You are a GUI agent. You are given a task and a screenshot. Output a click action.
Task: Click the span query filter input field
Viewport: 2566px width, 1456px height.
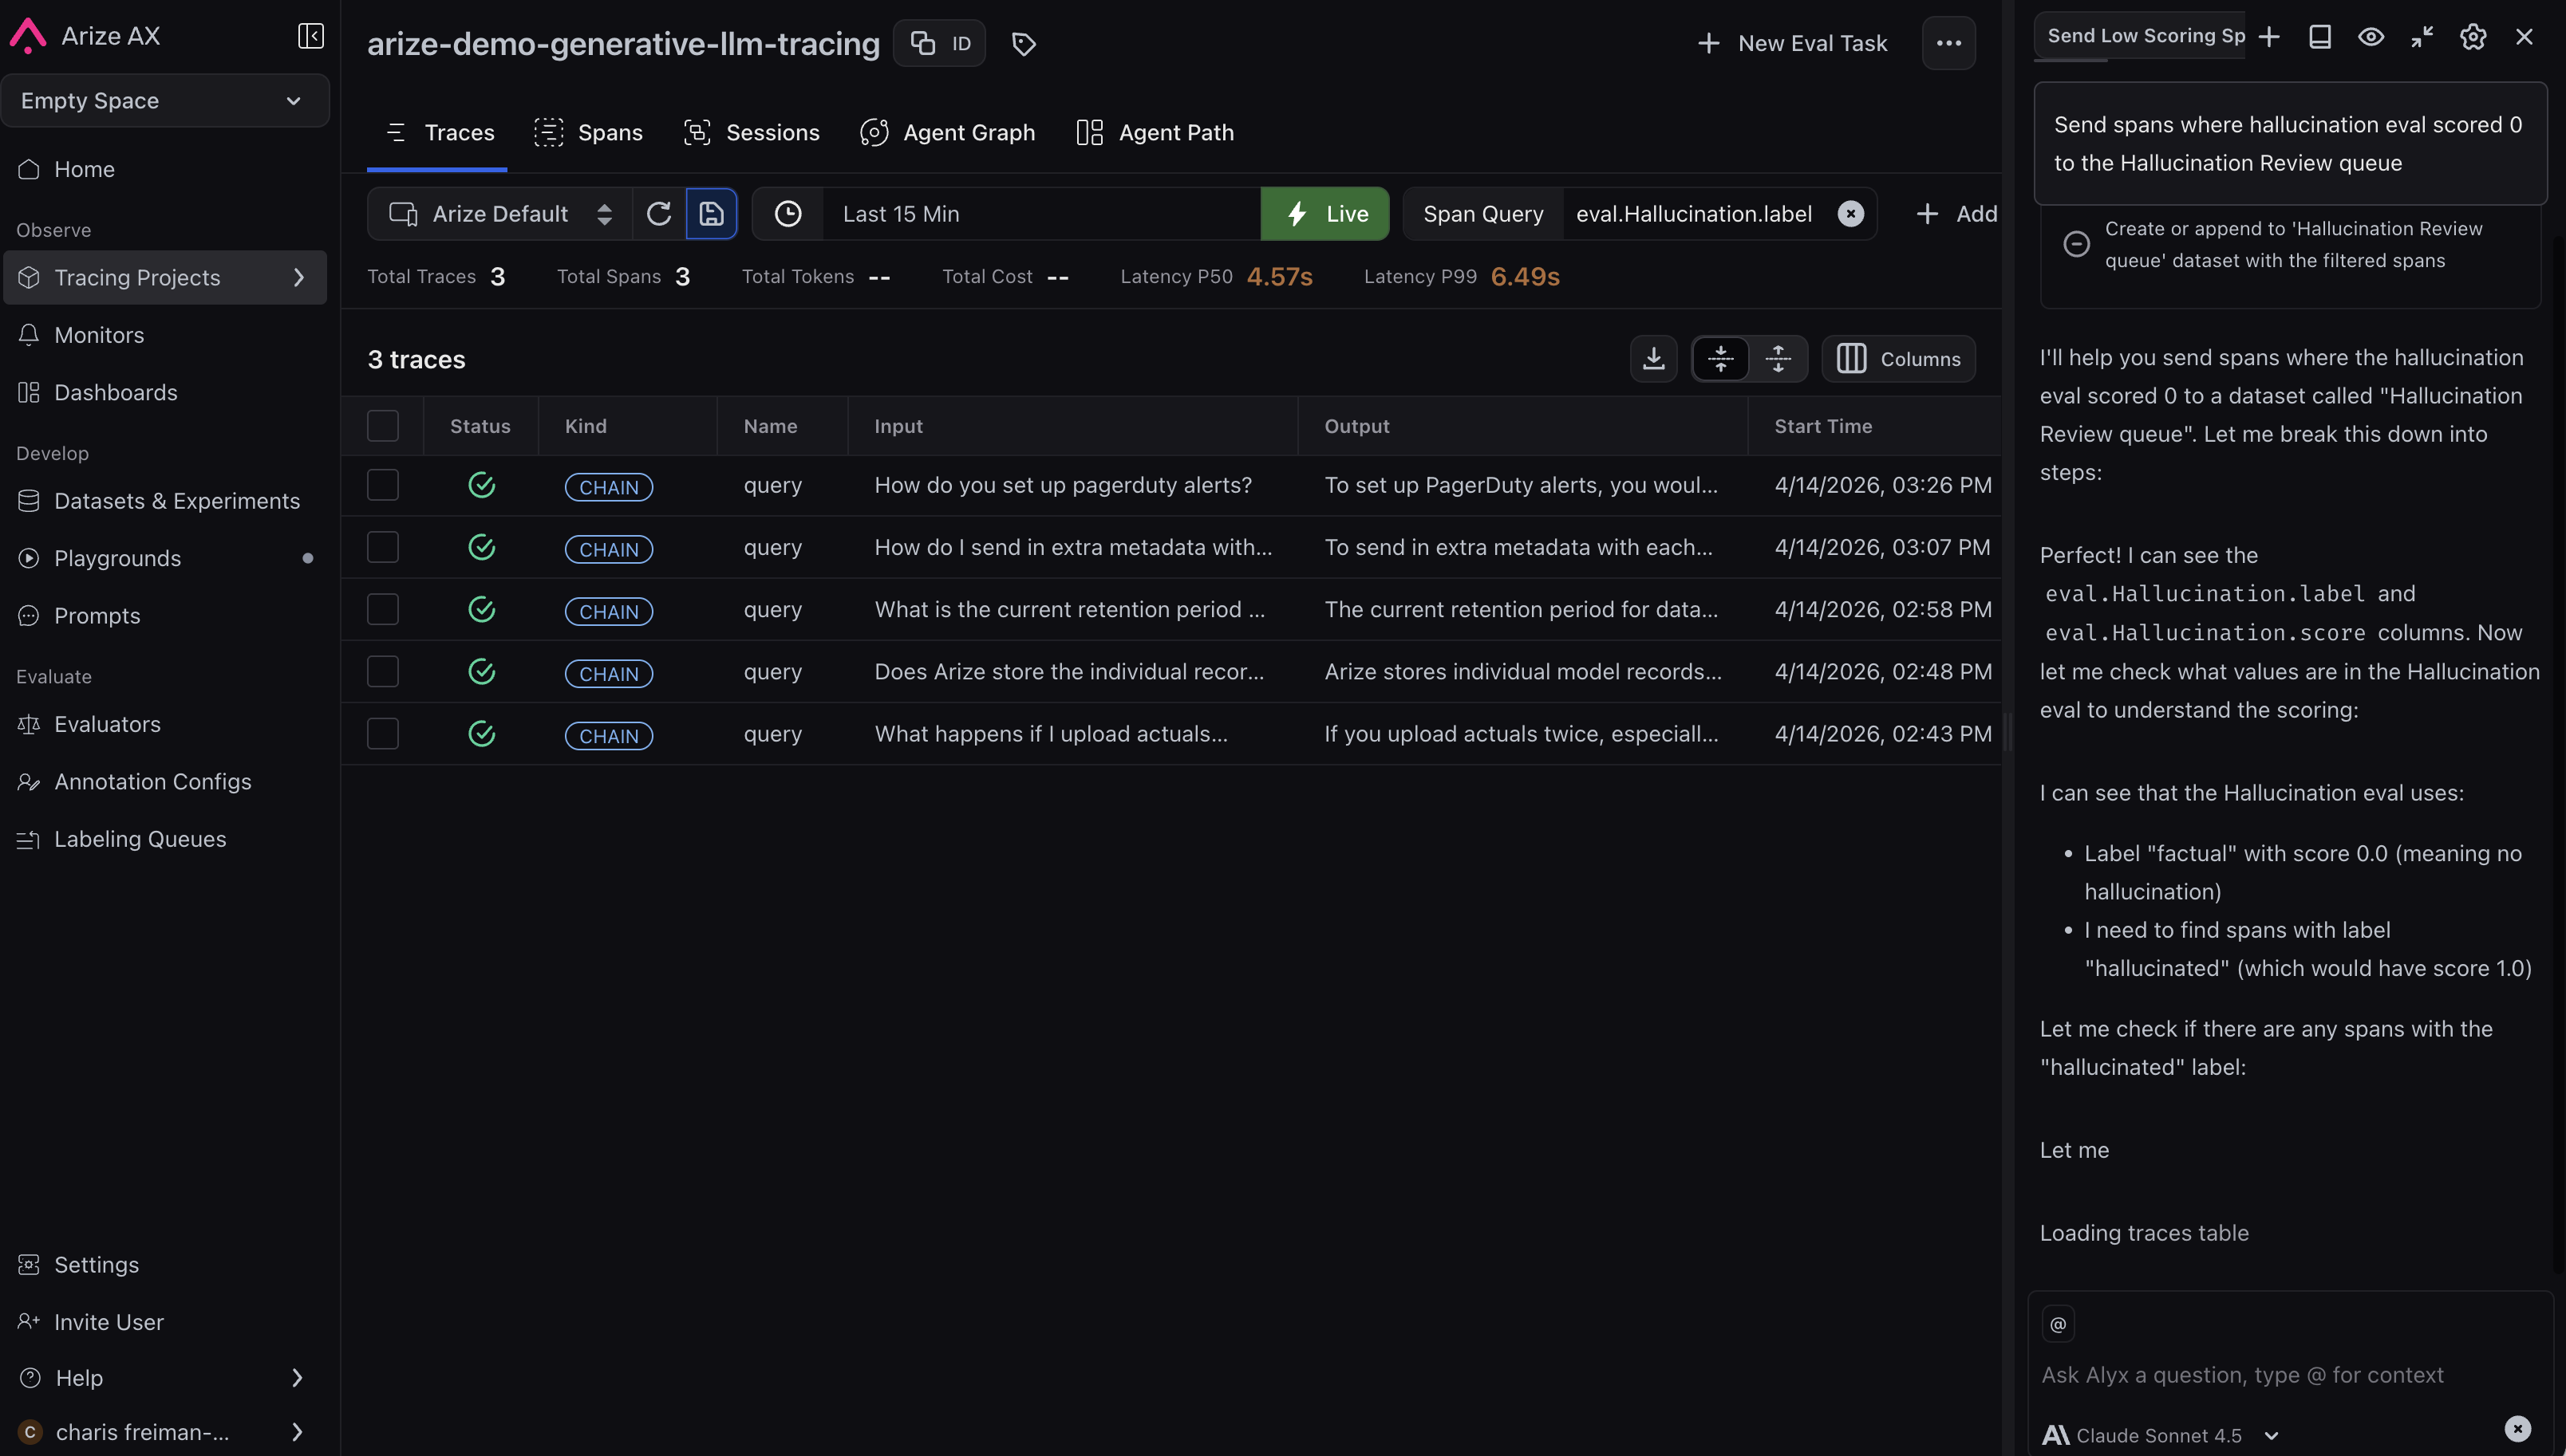pos(1695,214)
